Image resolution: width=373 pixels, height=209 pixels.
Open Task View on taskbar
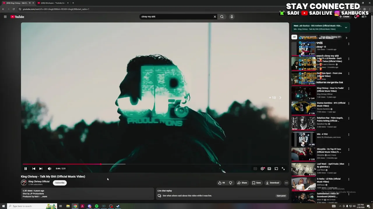tap(61, 206)
